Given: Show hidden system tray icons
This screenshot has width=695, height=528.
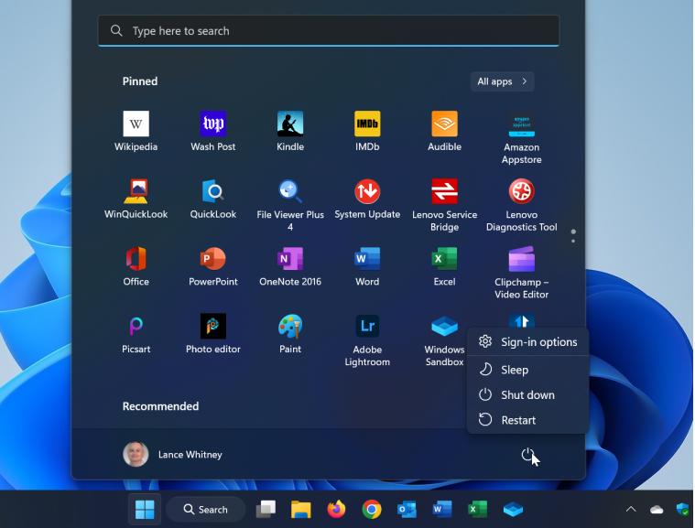Looking at the screenshot, I should coord(631,510).
